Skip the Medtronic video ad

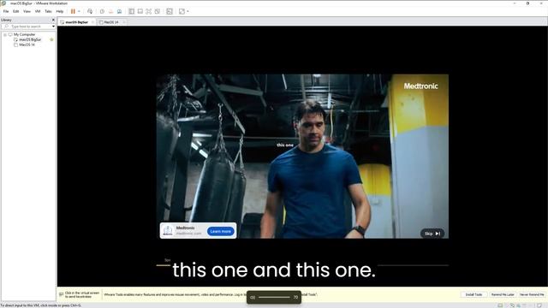coord(432,234)
